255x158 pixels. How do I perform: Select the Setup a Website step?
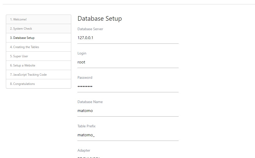point(23,65)
